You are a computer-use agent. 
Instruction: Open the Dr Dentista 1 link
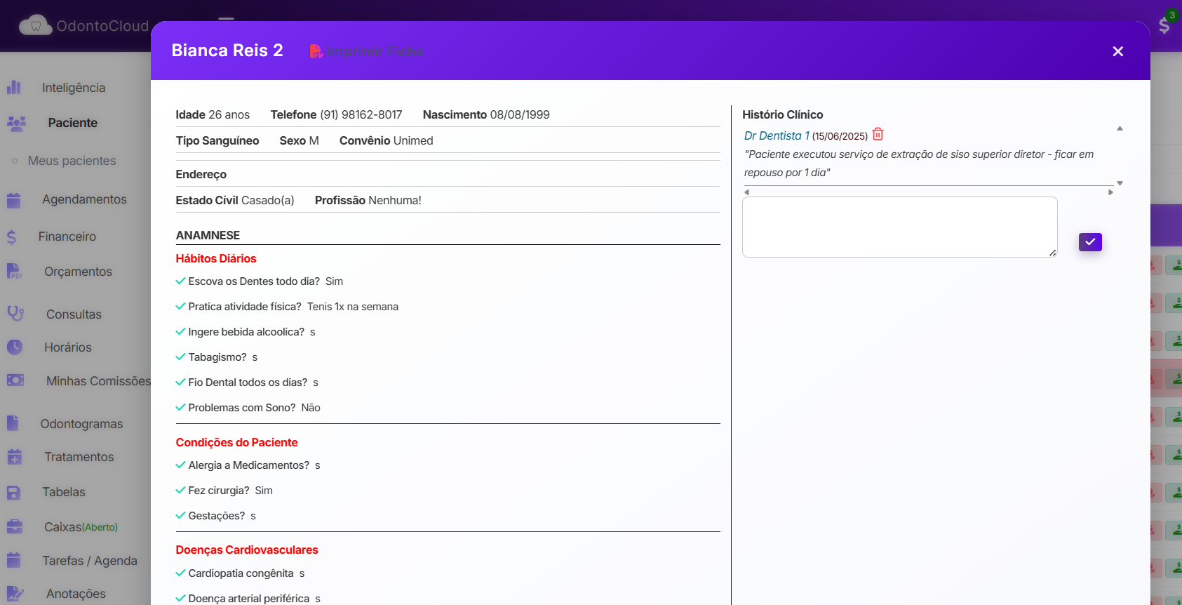point(777,135)
